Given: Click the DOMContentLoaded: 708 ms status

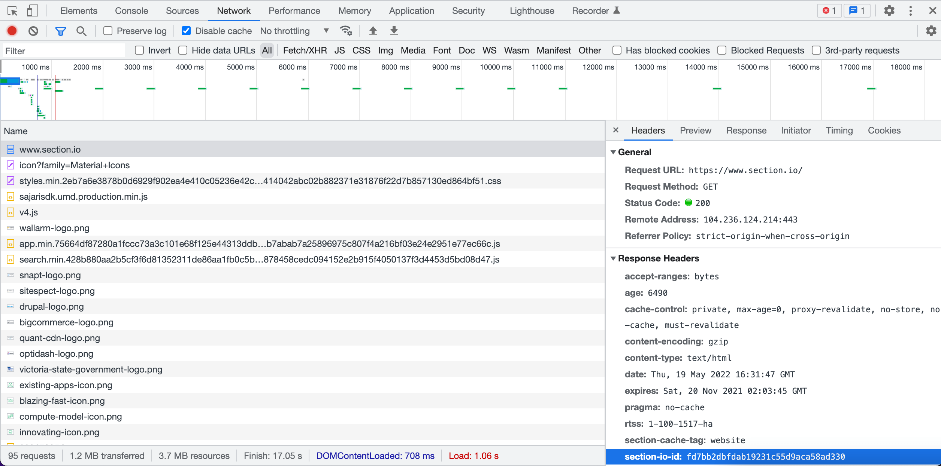Looking at the screenshot, I should (x=375, y=456).
